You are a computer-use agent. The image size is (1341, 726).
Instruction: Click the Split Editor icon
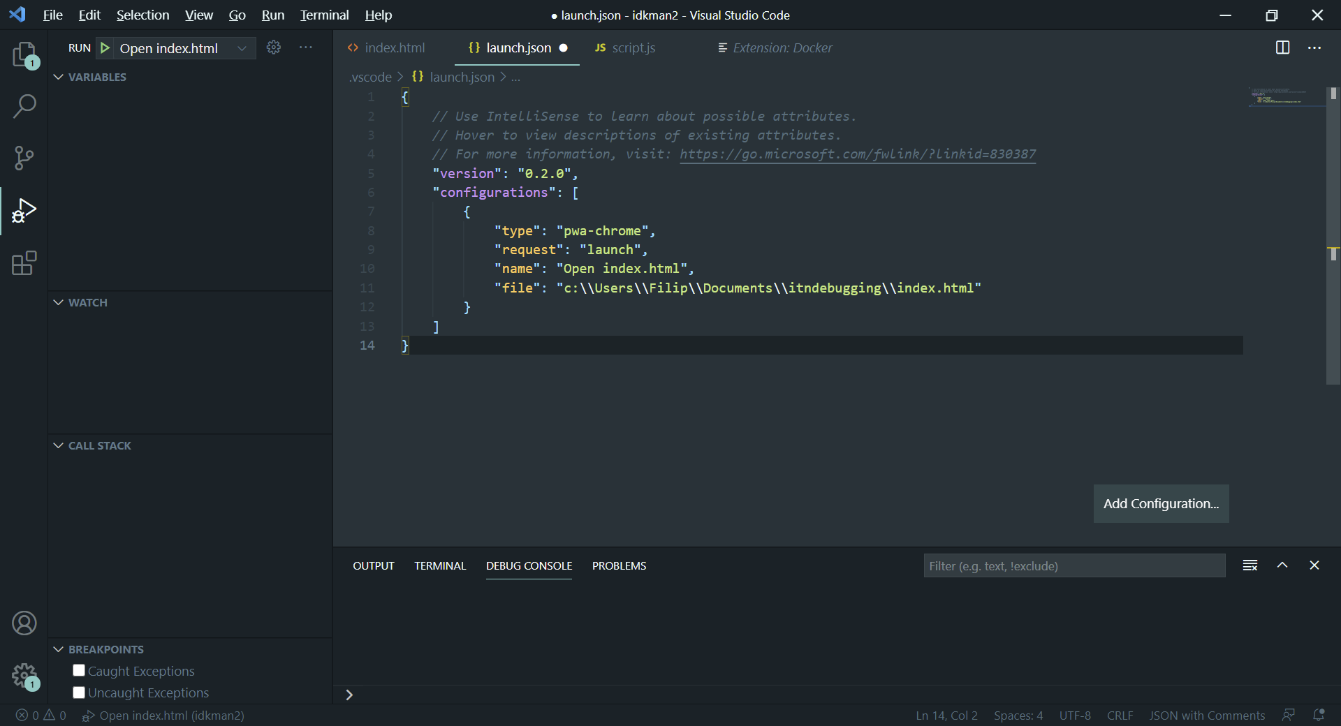(1283, 47)
